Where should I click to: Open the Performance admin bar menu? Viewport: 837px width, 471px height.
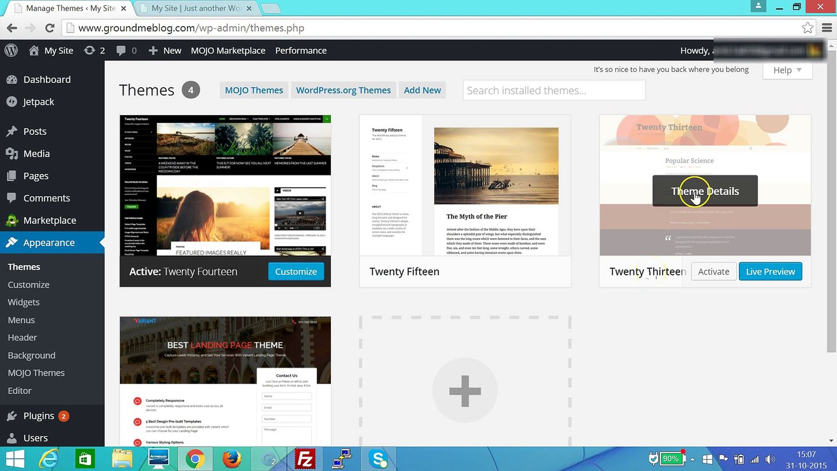tap(301, 50)
